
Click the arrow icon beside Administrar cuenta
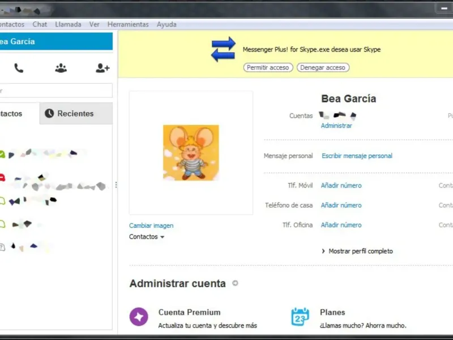click(235, 283)
